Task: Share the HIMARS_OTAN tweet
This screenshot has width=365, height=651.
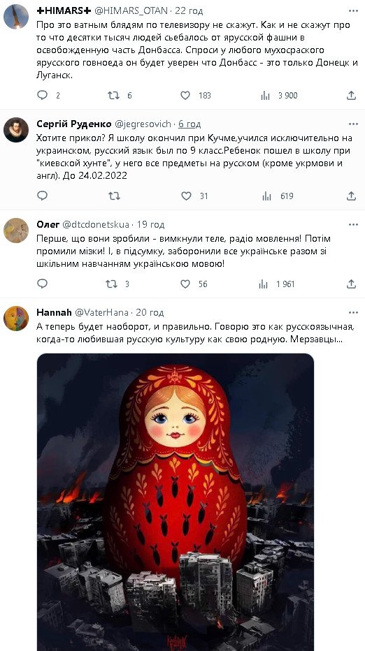Action: tap(351, 96)
